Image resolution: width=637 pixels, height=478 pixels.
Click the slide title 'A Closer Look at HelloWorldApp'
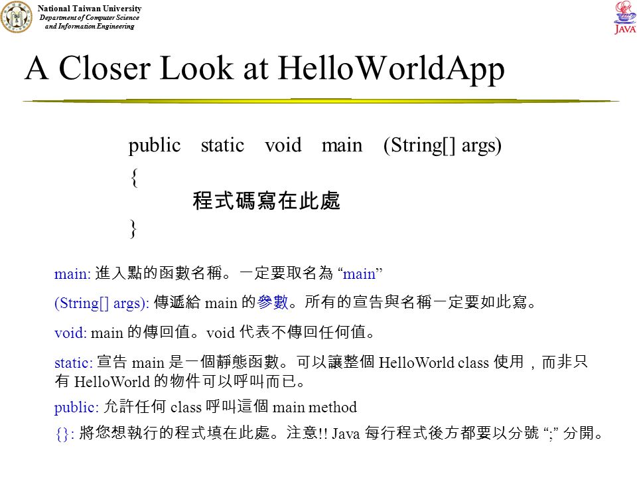point(265,68)
